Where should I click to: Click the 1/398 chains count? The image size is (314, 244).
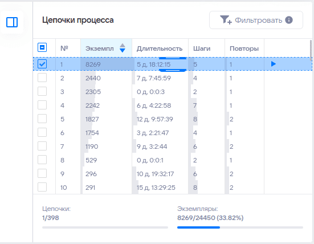point(51,218)
